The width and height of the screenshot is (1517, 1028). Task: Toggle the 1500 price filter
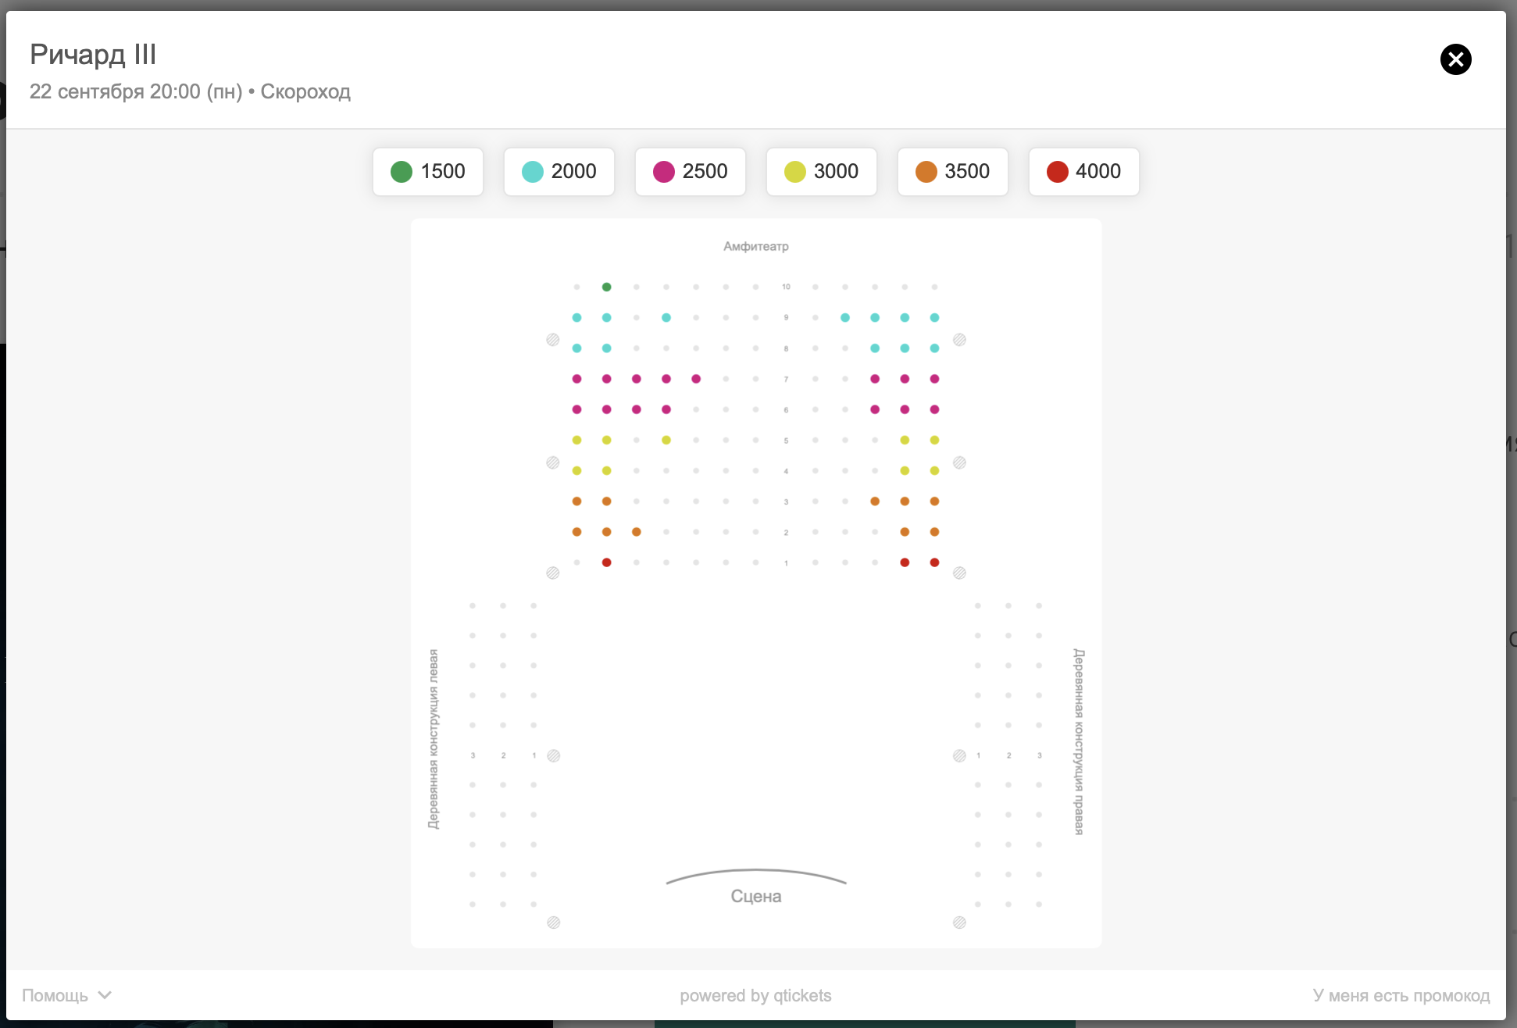[x=428, y=172]
